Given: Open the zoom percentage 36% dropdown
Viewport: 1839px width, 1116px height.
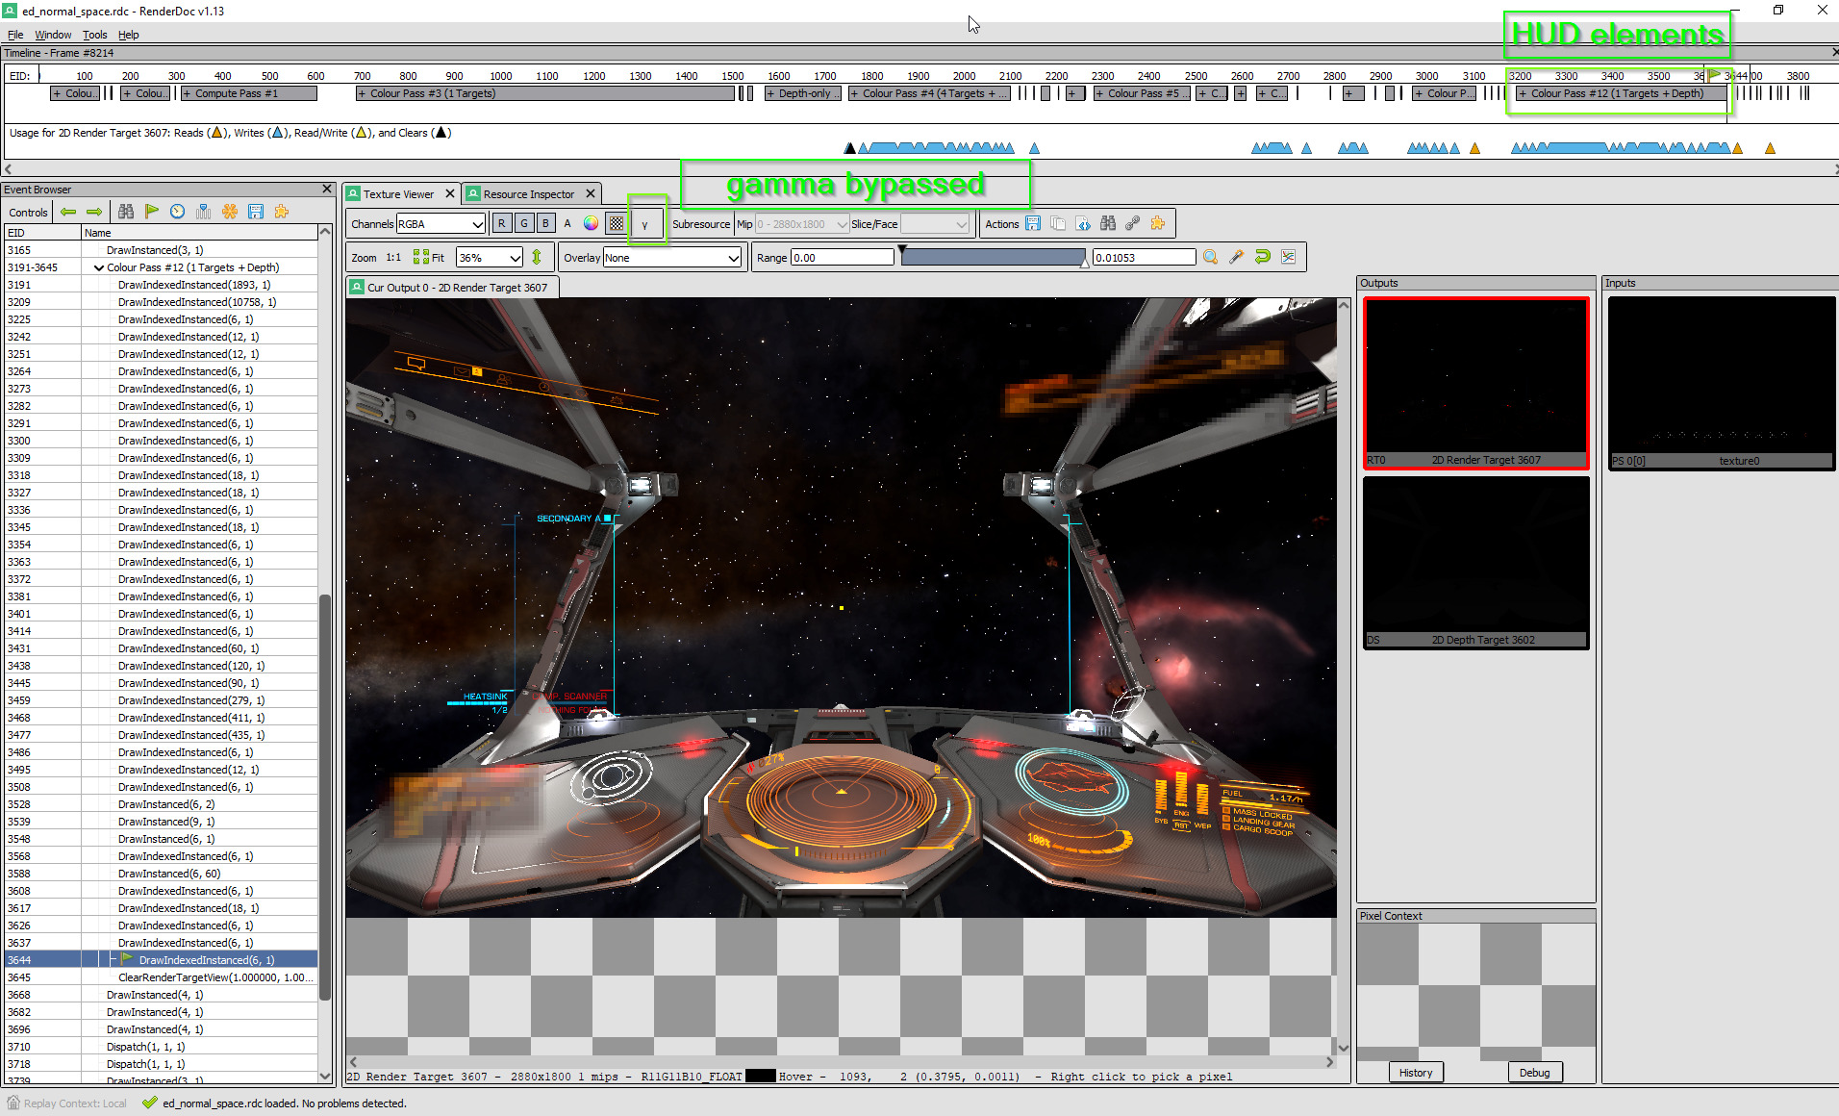Looking at the screenshot, I should [x=490, y=257].
